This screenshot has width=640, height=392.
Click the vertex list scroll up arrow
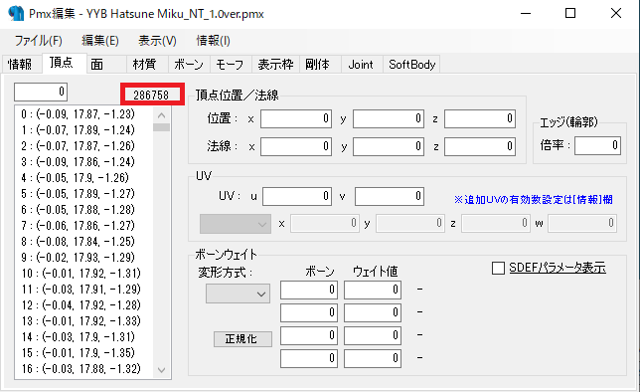point(162,115)
